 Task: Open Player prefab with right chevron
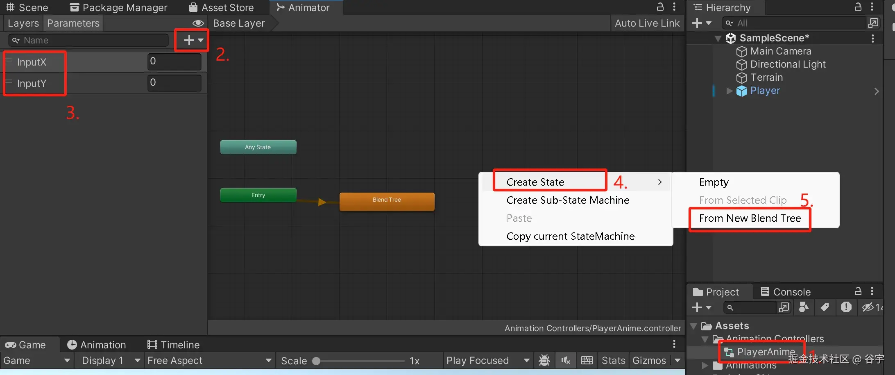(x=877, y=91)
